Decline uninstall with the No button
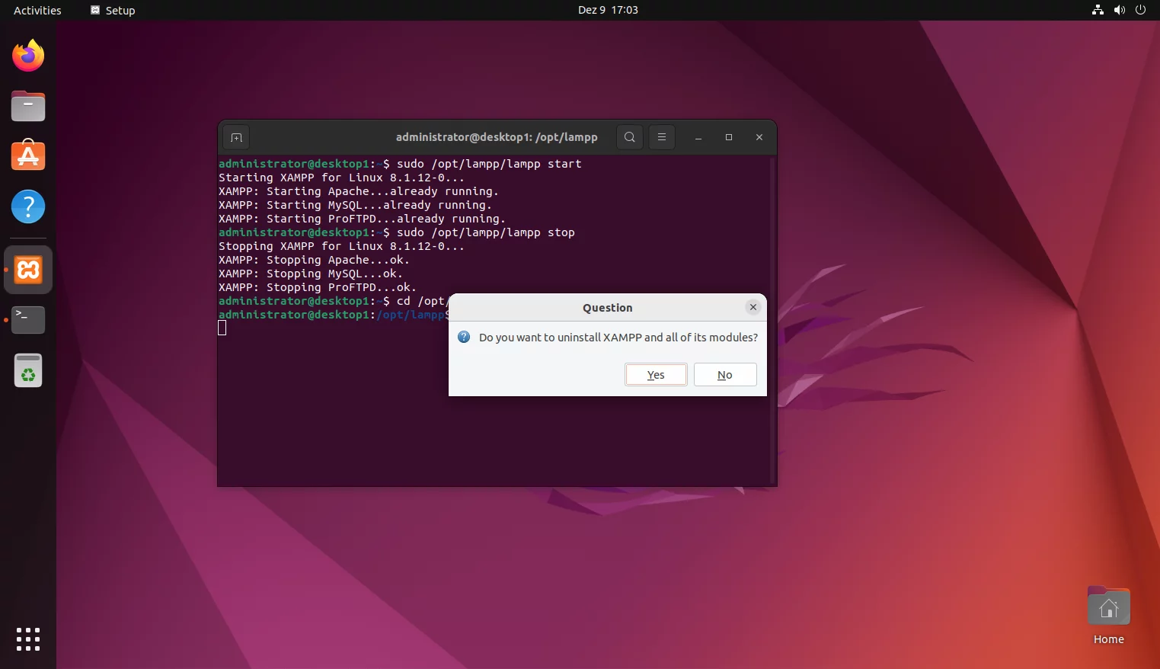This screenshot has width=1160, height=669. (725, 375)
